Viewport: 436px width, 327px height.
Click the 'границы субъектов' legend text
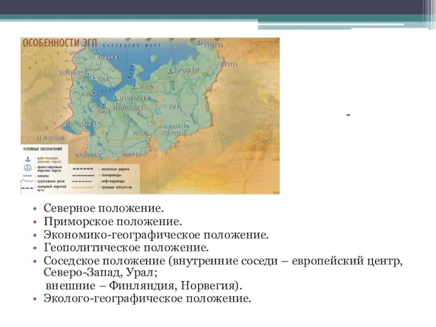(x=117, y=187)
